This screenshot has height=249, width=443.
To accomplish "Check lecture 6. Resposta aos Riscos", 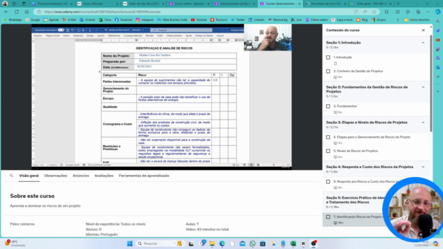I will (328, 182).
